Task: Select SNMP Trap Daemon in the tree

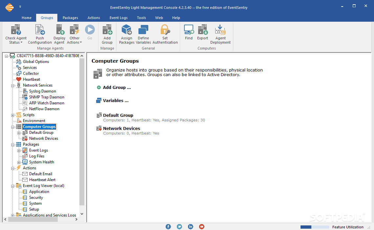Action: pos(47,97)
